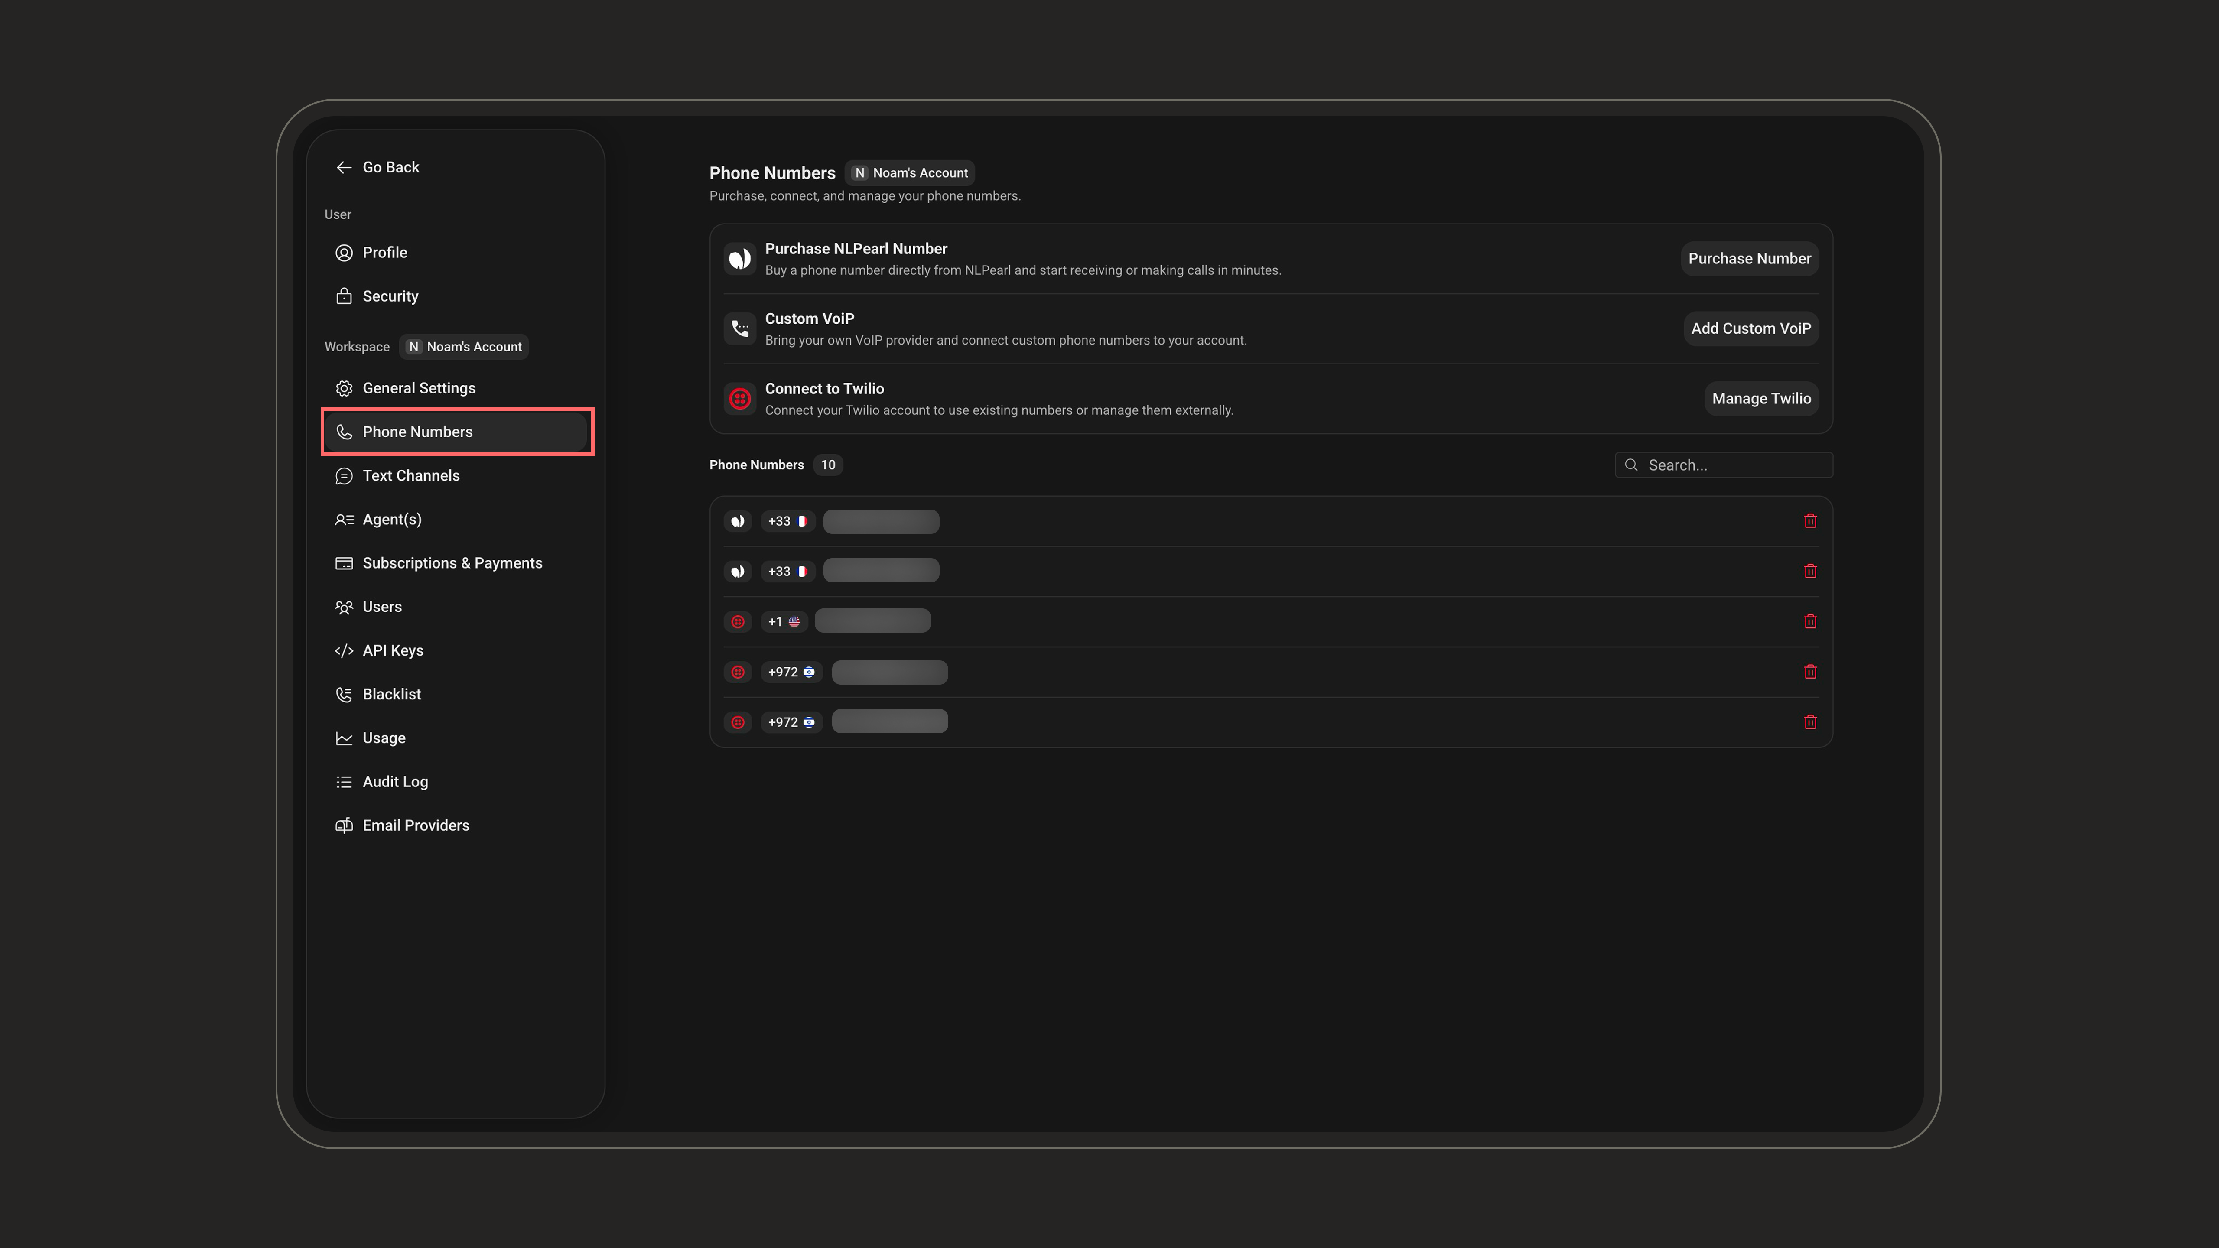Click the +1 US country code badge
Image resolution: width=2219 pixels, height=1248 pixels.
pos(783,622)
